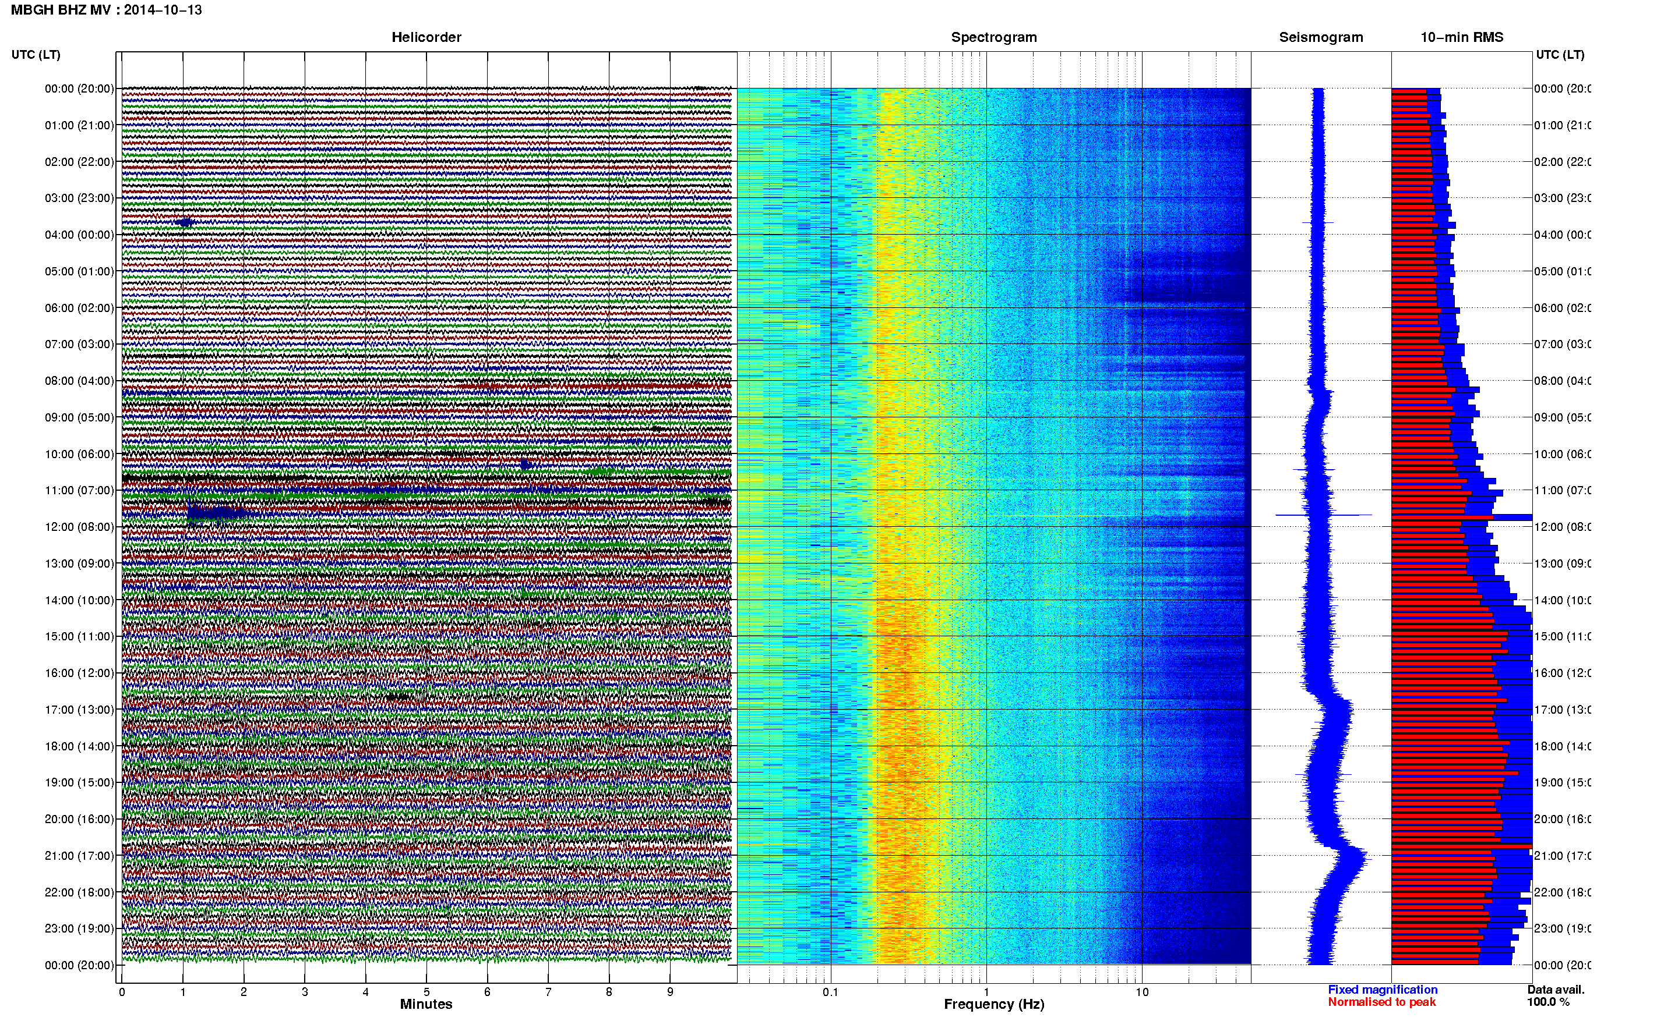The width and height of the screenshot is (1657, 1035).
Task: Select the Helicorder panel heading
Action: pyautogui.click(x=426, y=38)
